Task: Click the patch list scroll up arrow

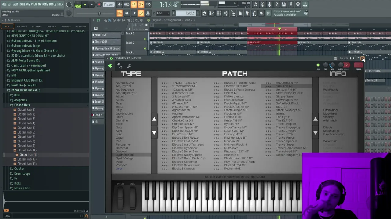Action: [x=315, y=119]
